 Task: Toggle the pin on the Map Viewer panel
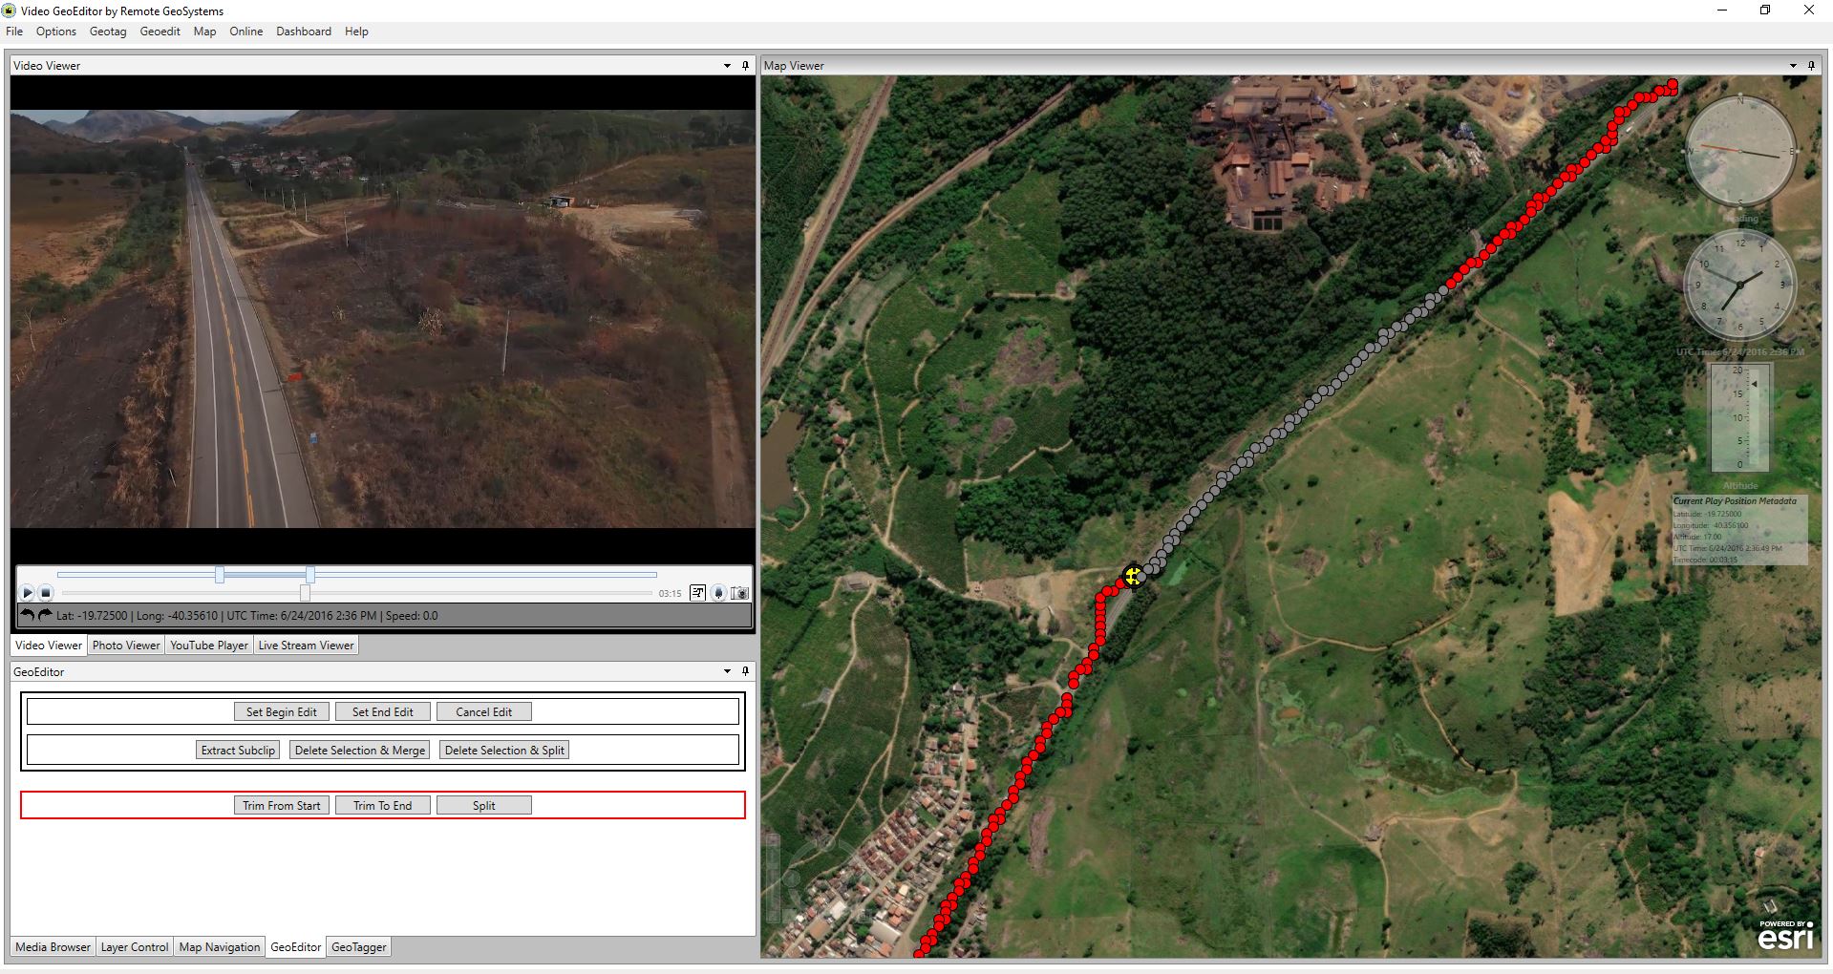1811,66
